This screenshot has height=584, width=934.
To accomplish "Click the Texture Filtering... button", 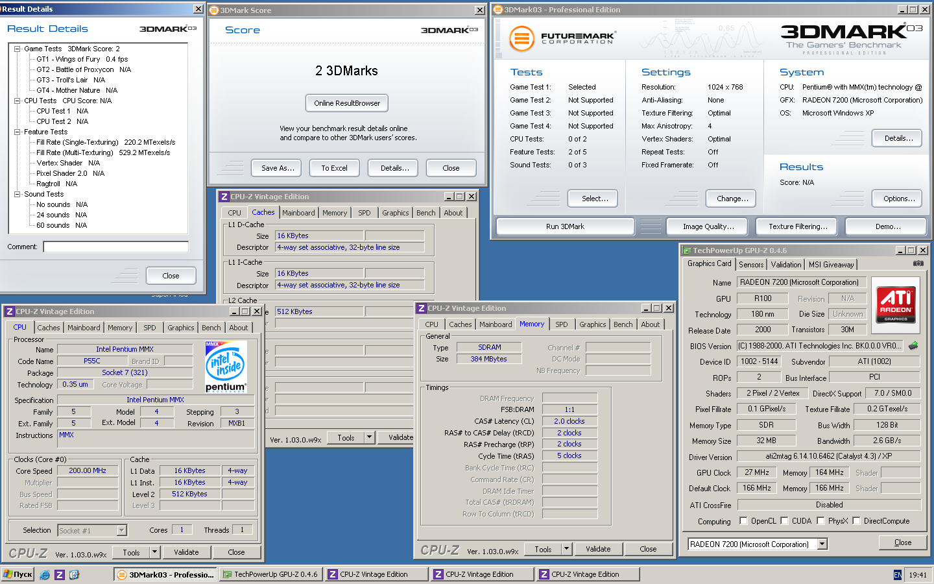I will click(798, 226).
